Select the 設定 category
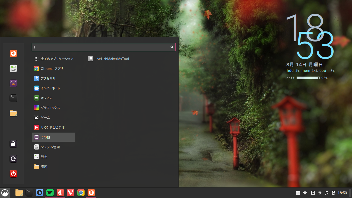The width and height of the screenshot is (352, 198). pyautogui.click(x=53, y=157)
